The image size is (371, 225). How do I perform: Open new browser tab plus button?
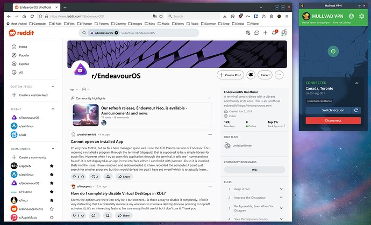(65, 8)
